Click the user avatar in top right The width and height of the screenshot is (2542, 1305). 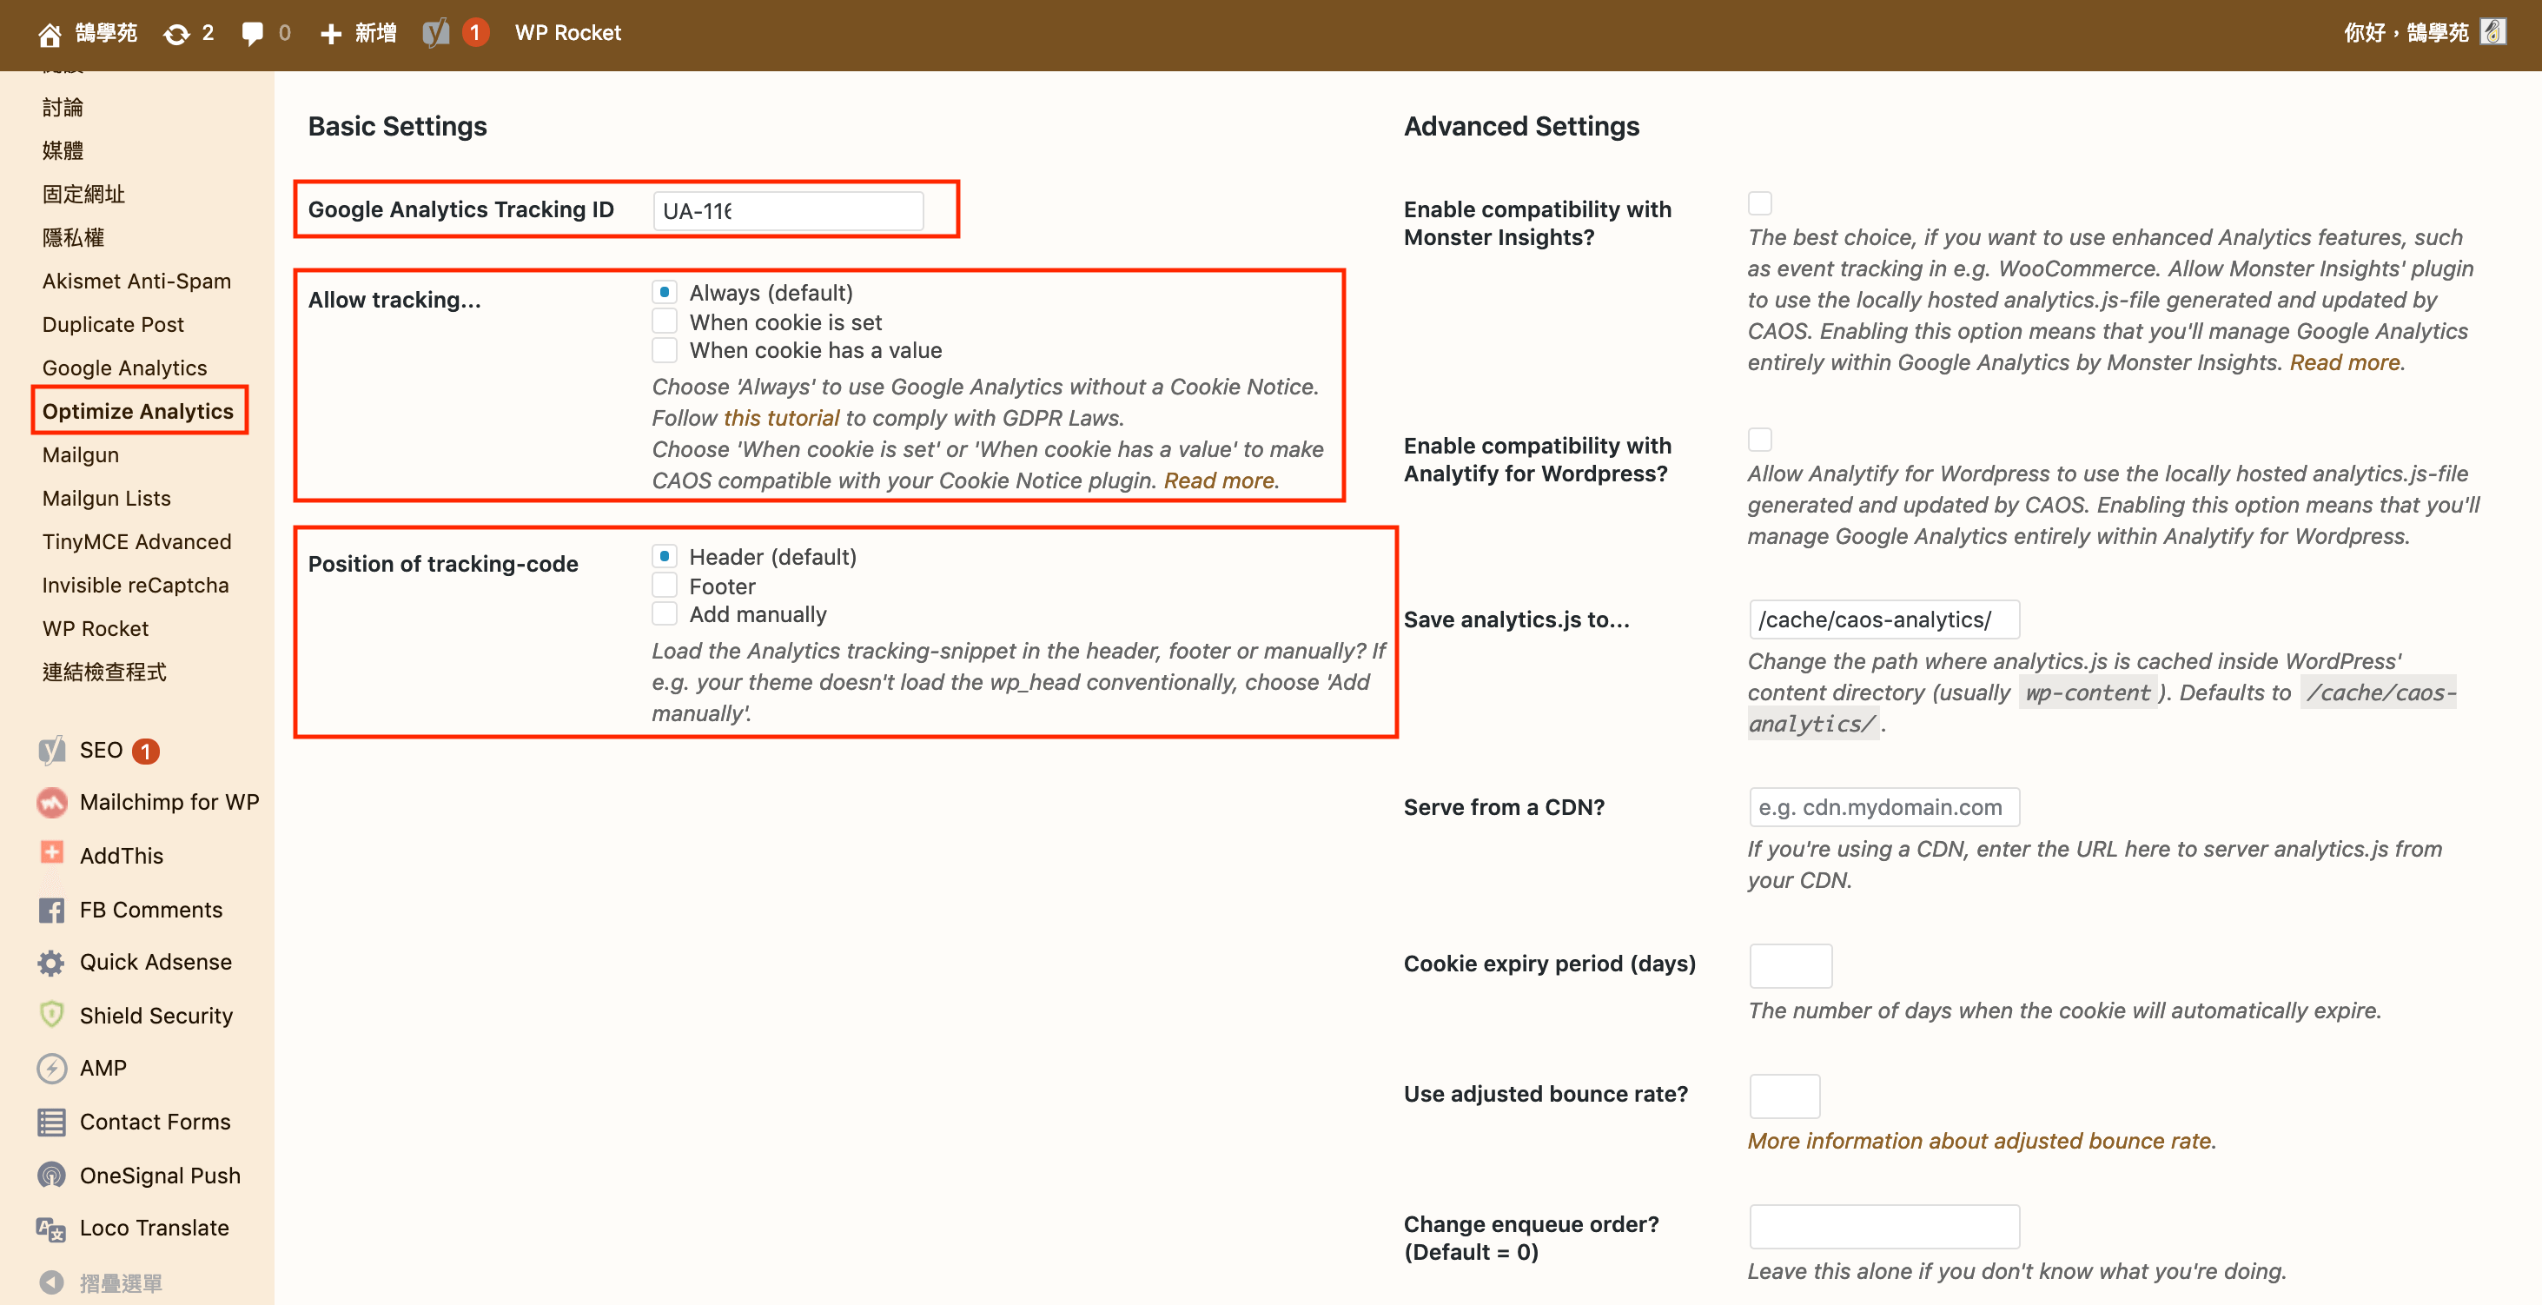click(x=2492, y=32)
